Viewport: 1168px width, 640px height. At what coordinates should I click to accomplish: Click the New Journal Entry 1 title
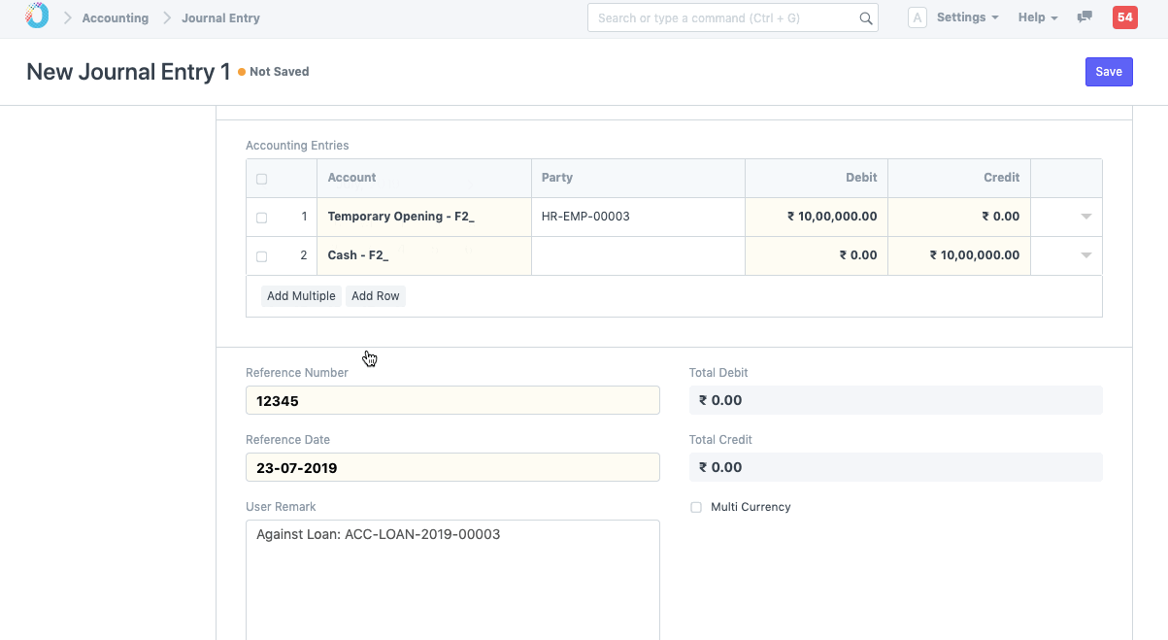pos(128,72)
